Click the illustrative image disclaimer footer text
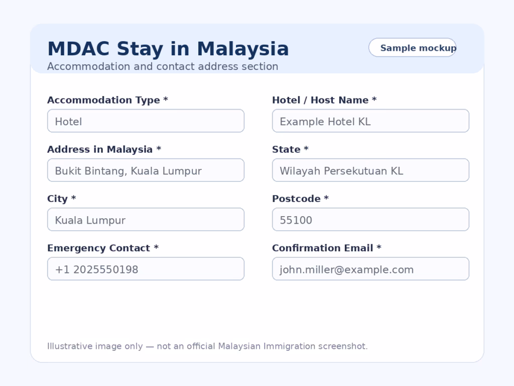The image size is (514, 386). [x=207, y=346]
